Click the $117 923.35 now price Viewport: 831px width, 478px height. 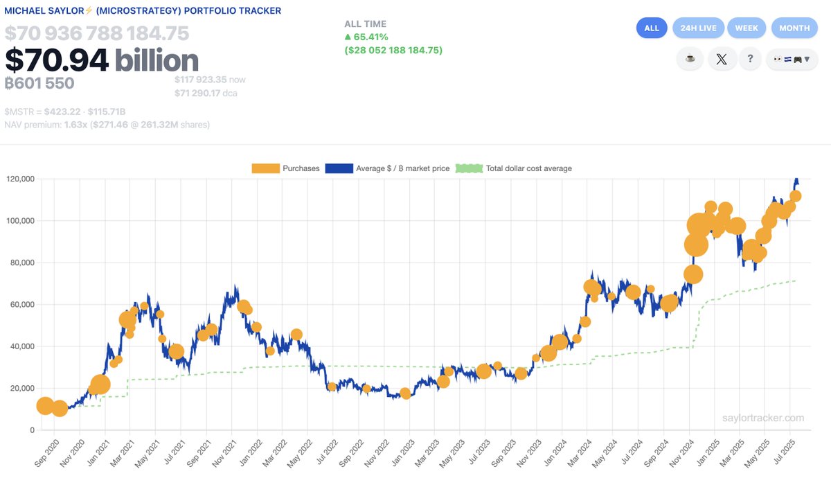[210, 80]
